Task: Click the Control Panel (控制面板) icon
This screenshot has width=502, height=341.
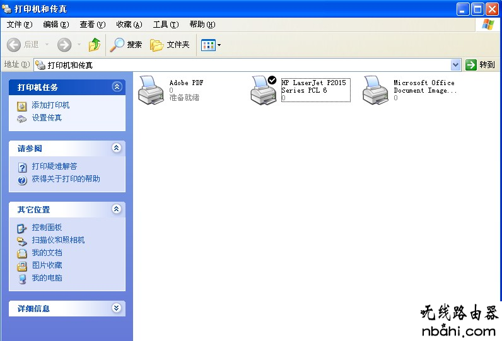Action: (x=22, y=228)
